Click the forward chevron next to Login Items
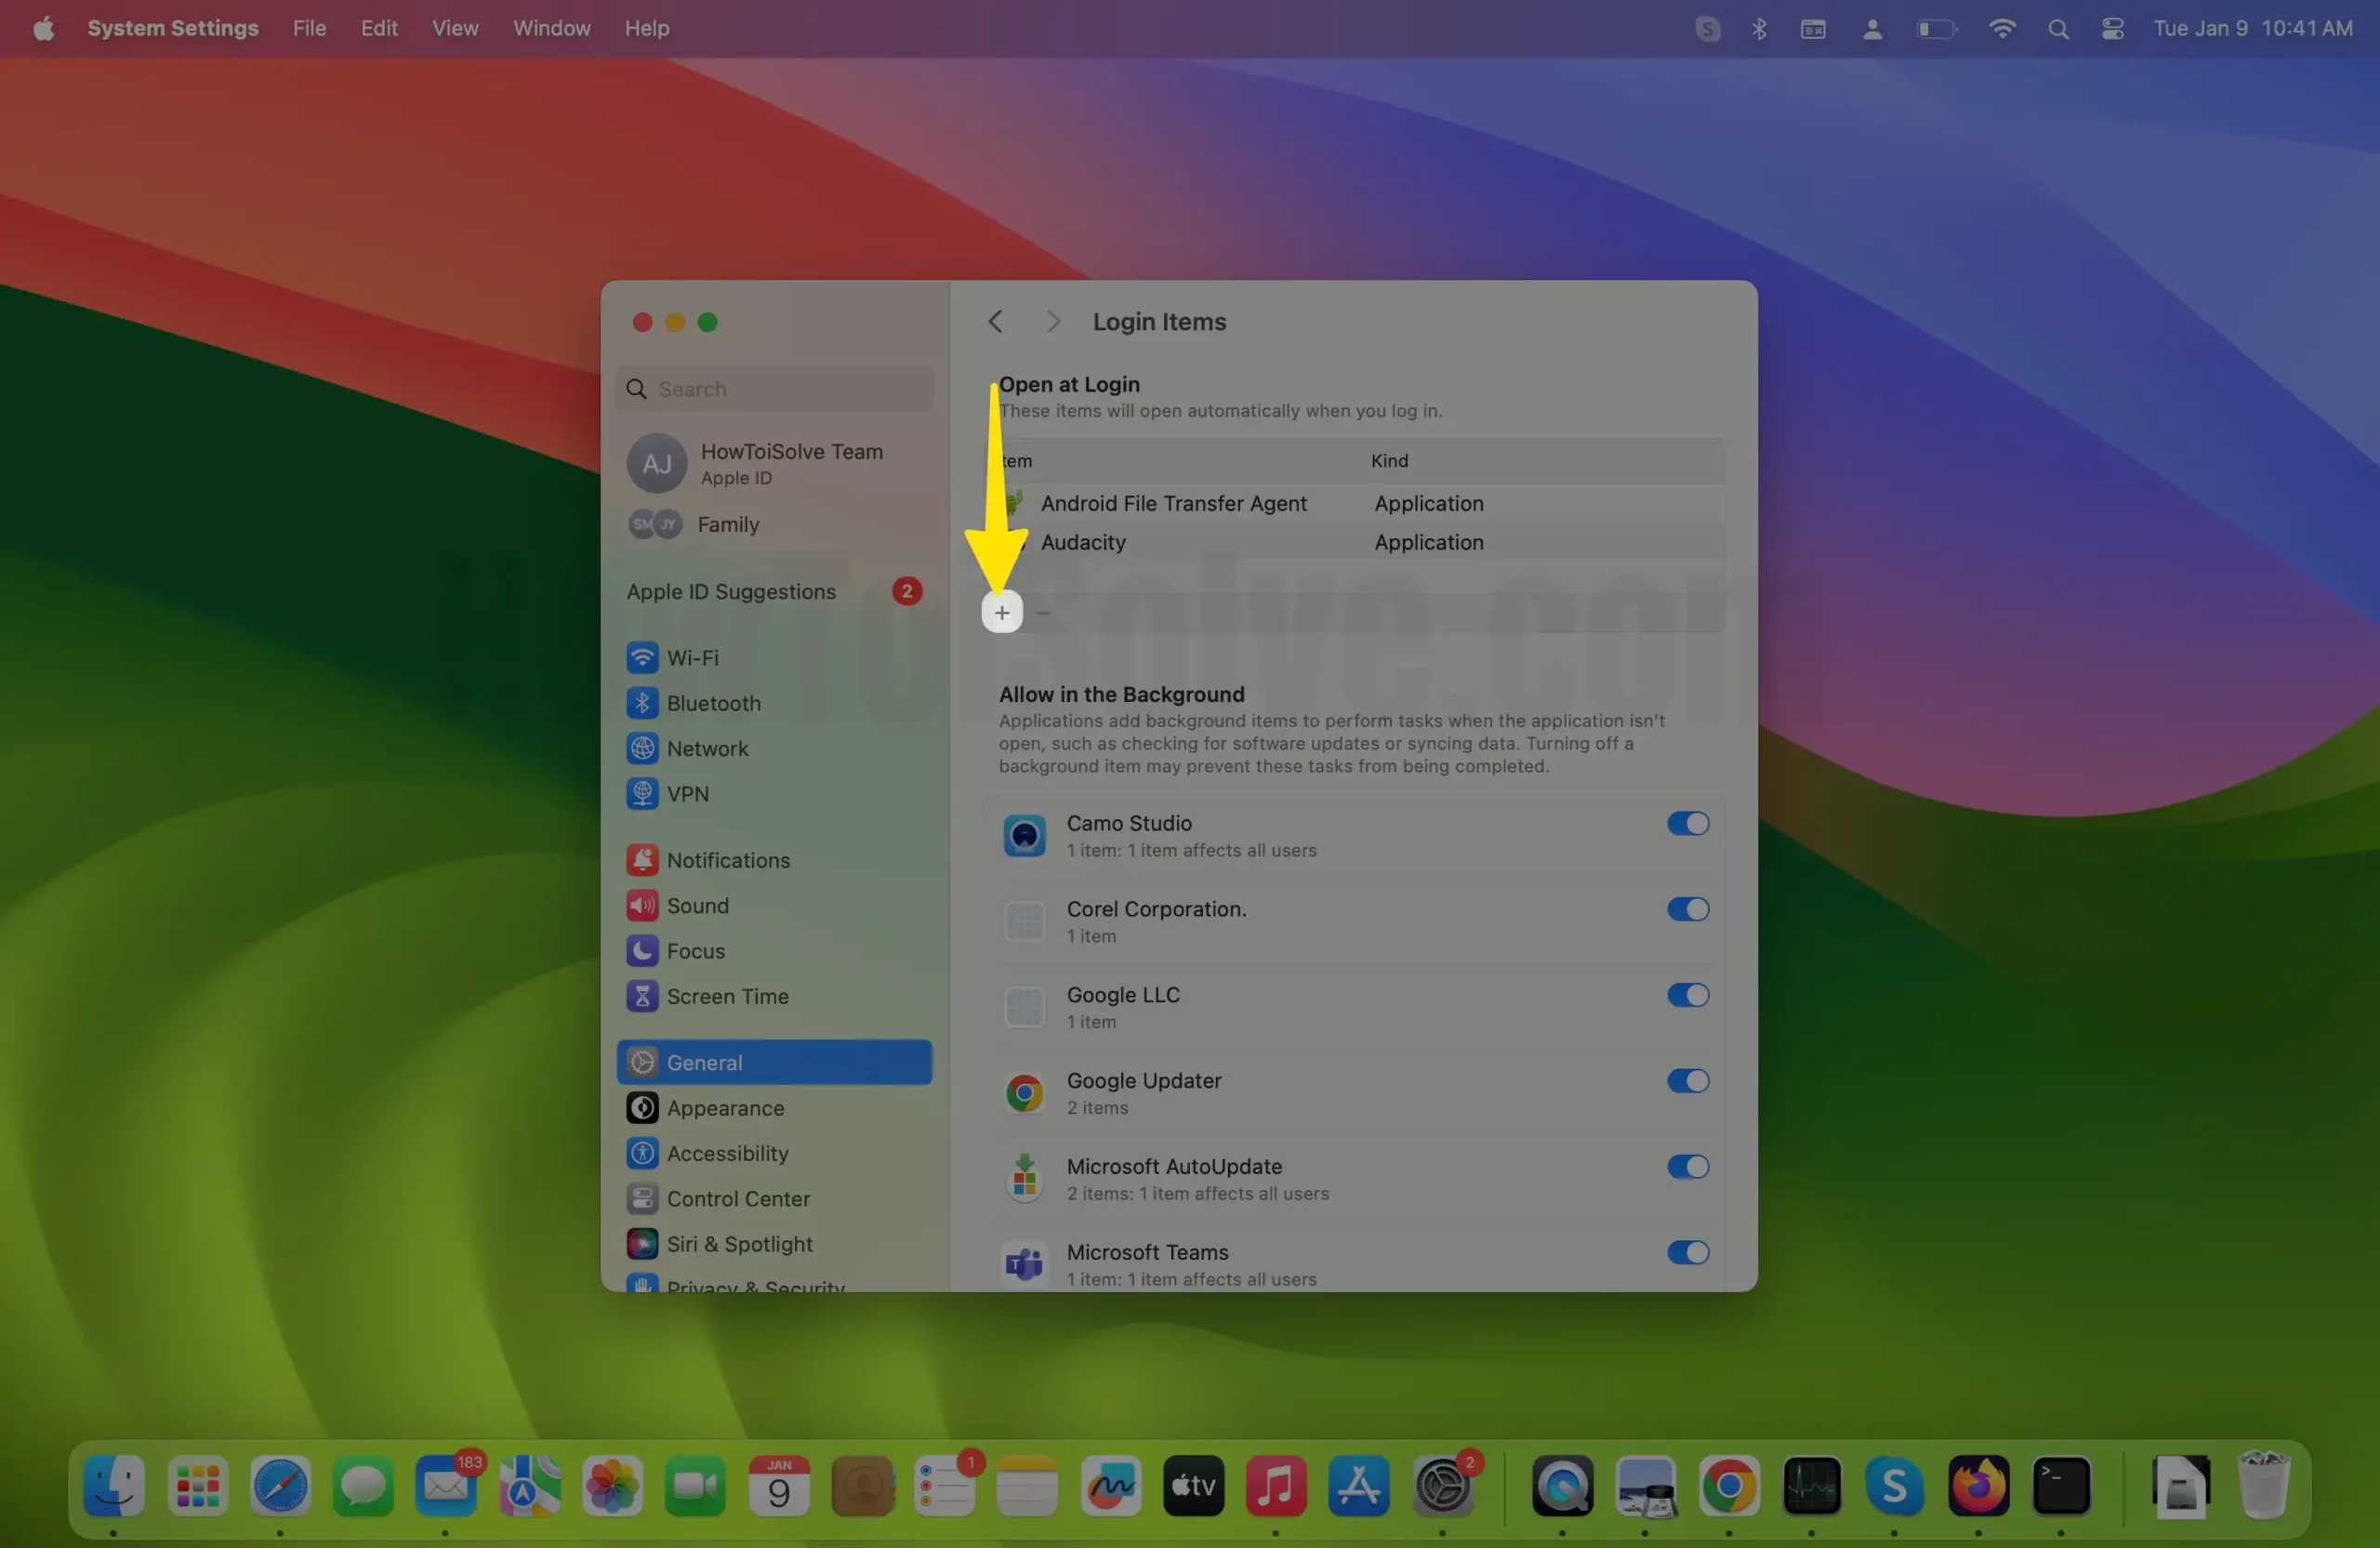 (x=1052, y=321)
